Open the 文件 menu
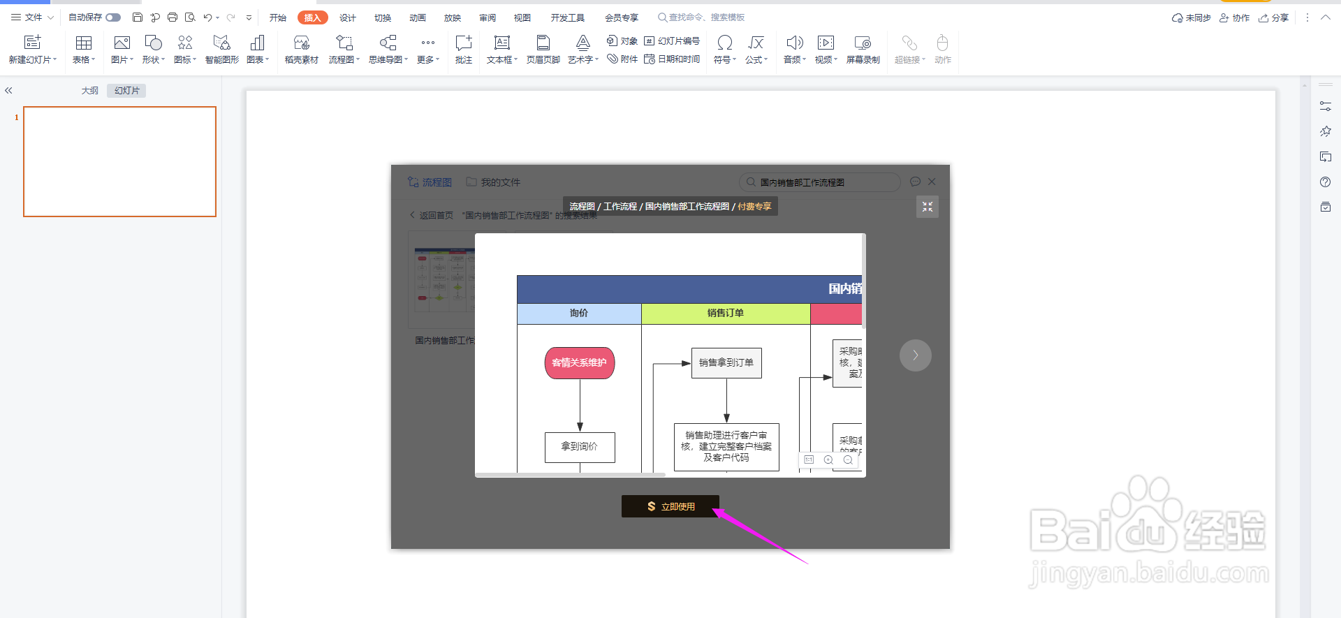Screen dimensions: 1341x618 [x=32, y=17]
